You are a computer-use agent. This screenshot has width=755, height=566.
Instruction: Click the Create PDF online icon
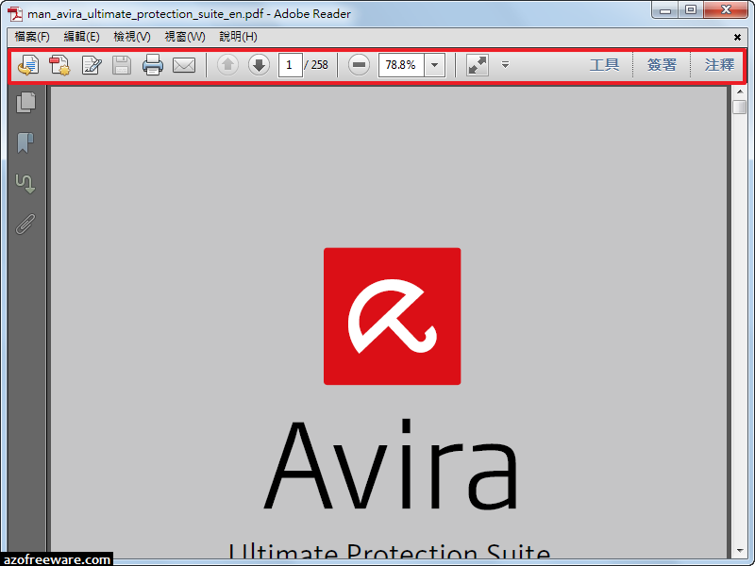point(59,65)
